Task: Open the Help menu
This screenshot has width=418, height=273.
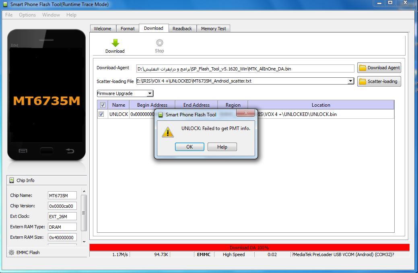Action: coord(71,14)
